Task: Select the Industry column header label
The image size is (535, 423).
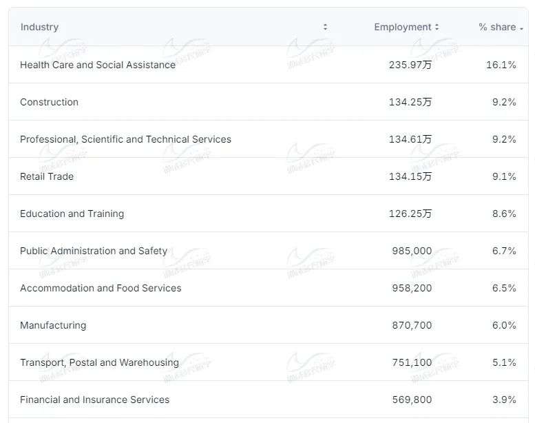Action: 39,28
